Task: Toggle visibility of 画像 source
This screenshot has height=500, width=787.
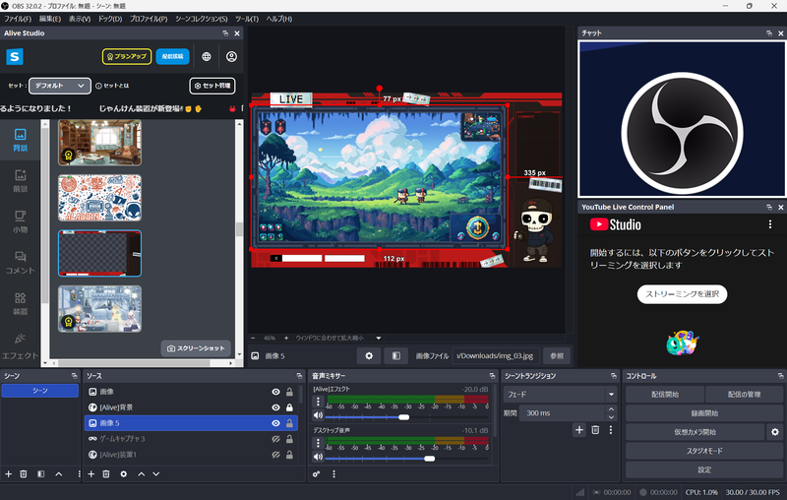Action: [x=275, y=392]
